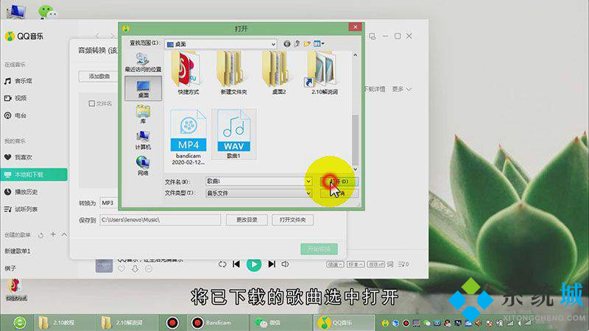The image size is (589, 331).
Task: Open 播放历史 in the sidebar
Action: (21, 192)
